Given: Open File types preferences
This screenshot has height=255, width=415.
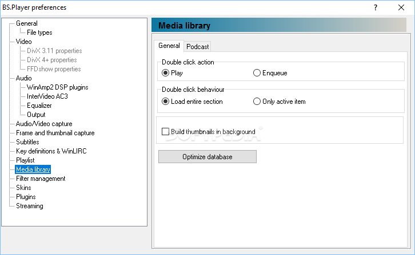Looking at the screenshot, I should (39, 33).
